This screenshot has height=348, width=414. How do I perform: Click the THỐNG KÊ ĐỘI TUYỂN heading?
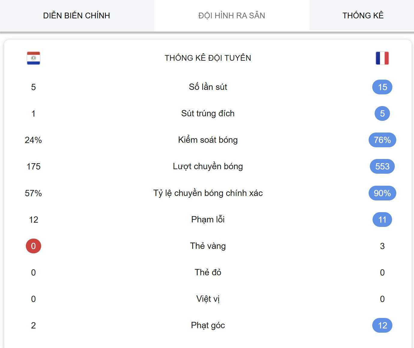[x=208, y=58]
